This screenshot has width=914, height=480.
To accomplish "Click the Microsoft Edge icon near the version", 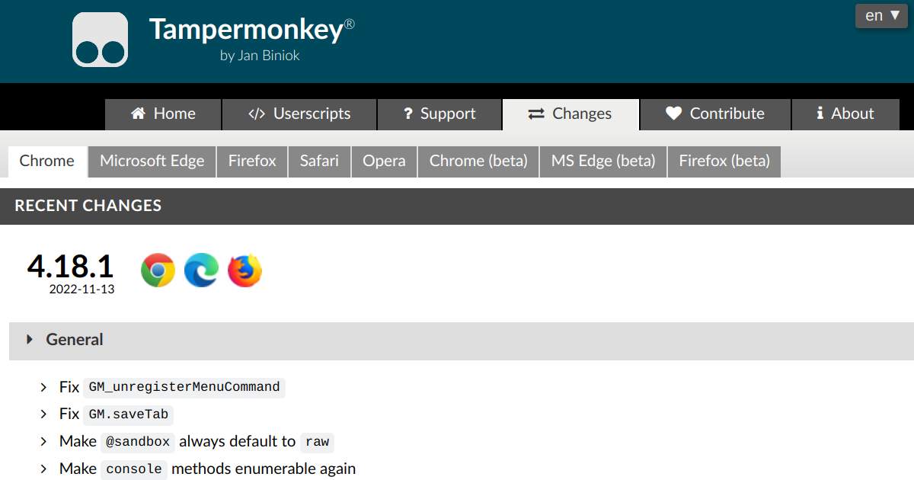I will (x=200, y=270).
